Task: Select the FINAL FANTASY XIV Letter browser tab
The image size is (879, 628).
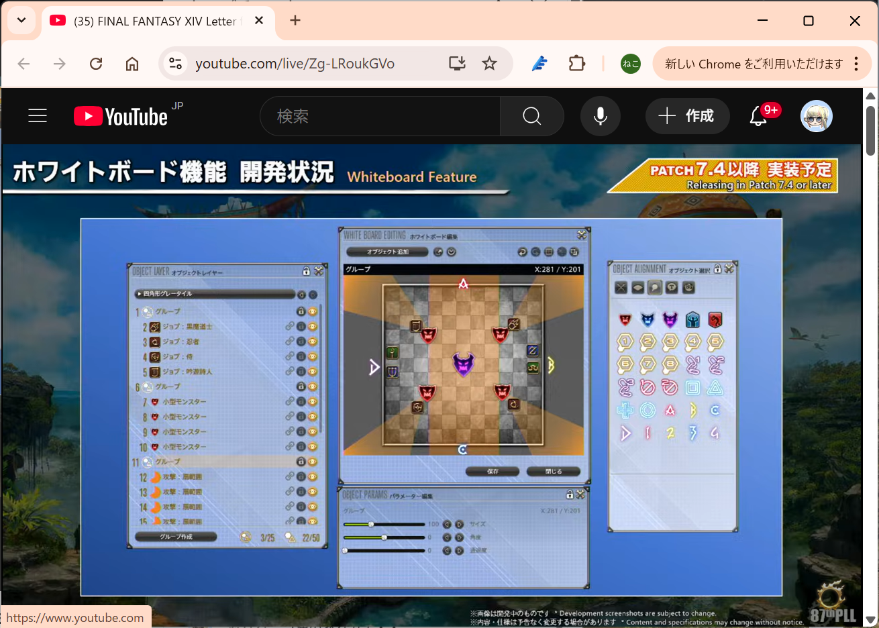Action: (158, 21)
